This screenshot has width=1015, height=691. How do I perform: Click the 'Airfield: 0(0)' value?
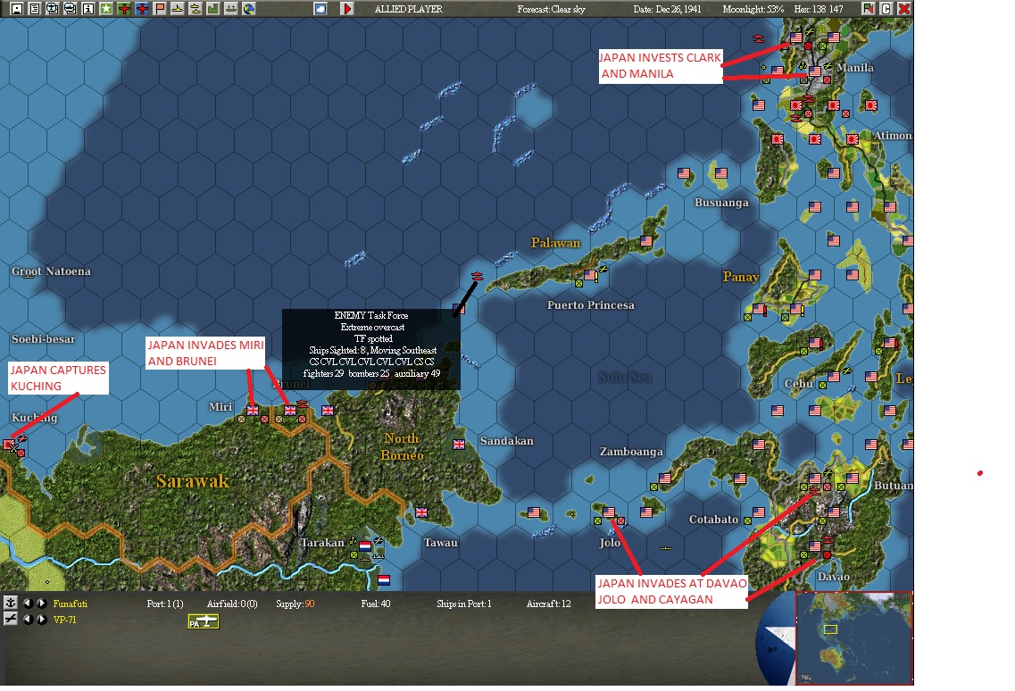tap(232, 604)
